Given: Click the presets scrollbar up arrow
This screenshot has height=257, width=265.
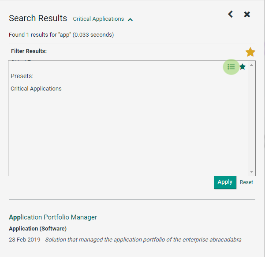Looking at the screenshot, I should pos(252,65).
